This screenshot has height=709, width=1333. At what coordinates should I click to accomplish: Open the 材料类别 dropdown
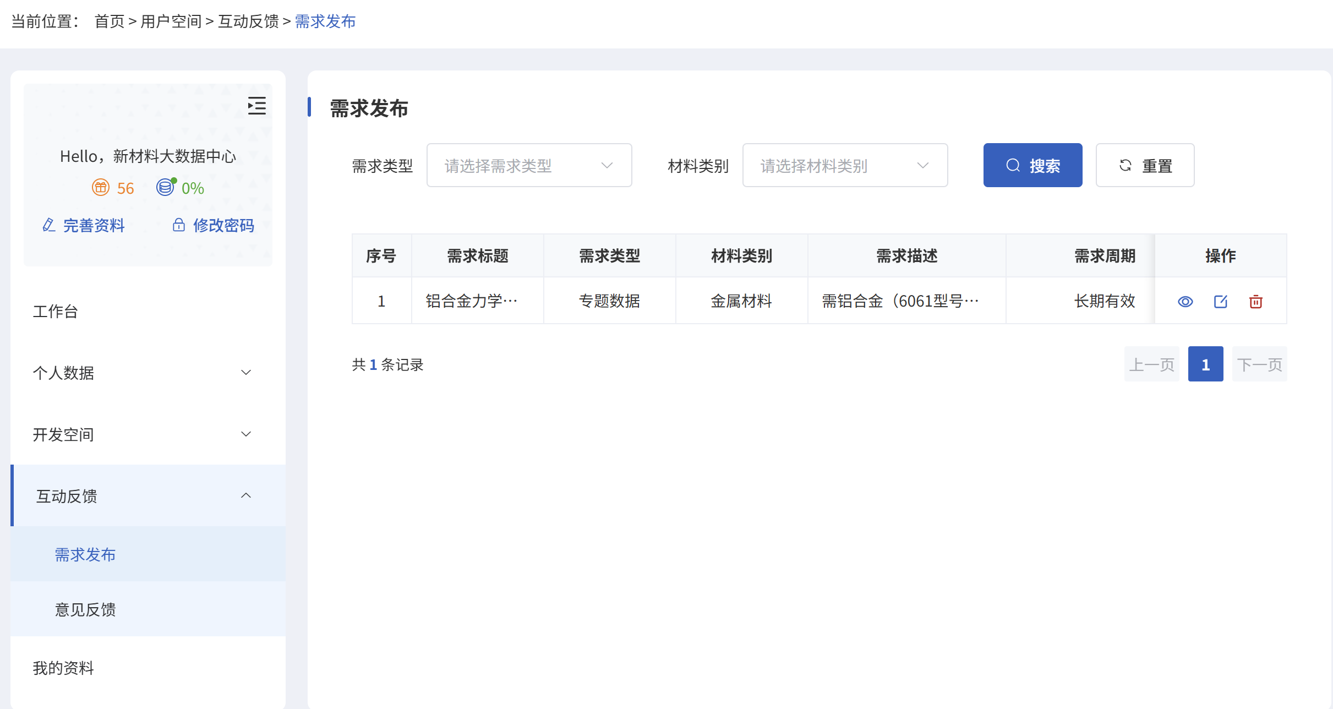point(844,166)
